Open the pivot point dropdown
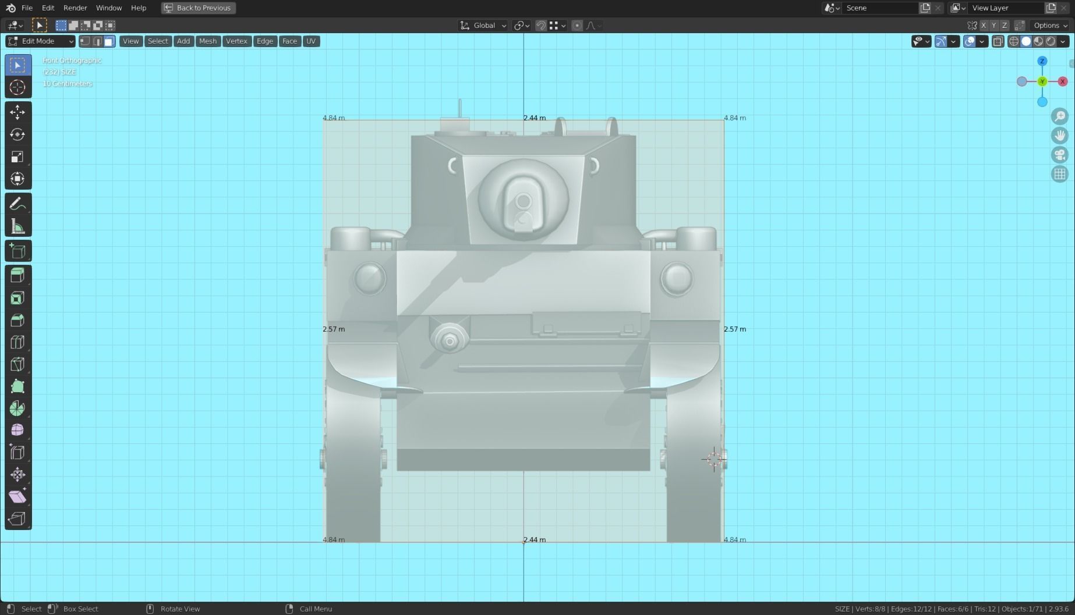The height and width of the screenshot is (615, 1075). coord(521,25)
